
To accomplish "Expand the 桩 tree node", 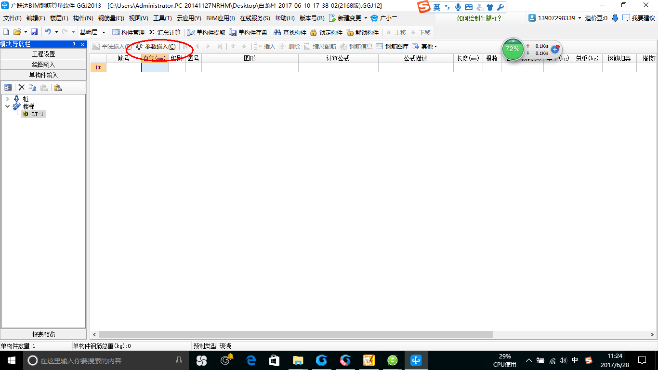I will (x=7, y=99).
